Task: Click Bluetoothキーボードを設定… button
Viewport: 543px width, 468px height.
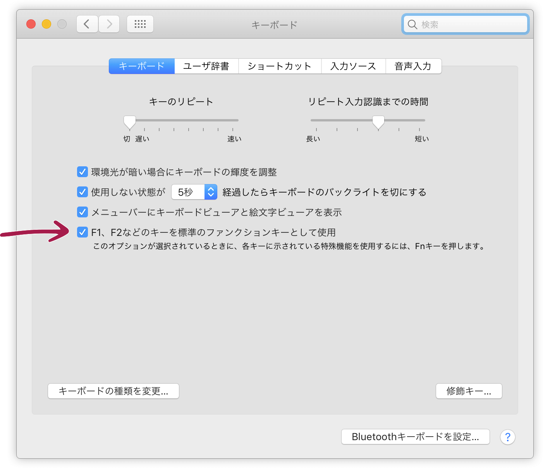Action: tap(416, 437)
